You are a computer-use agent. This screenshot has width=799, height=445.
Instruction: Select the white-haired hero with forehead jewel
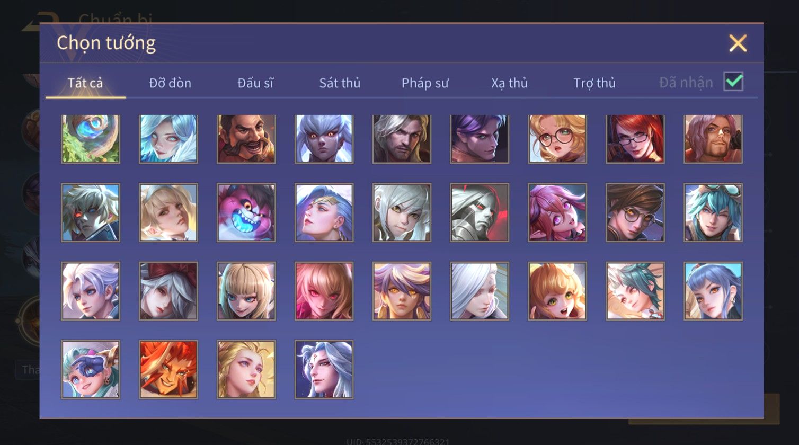coord(324,369)
